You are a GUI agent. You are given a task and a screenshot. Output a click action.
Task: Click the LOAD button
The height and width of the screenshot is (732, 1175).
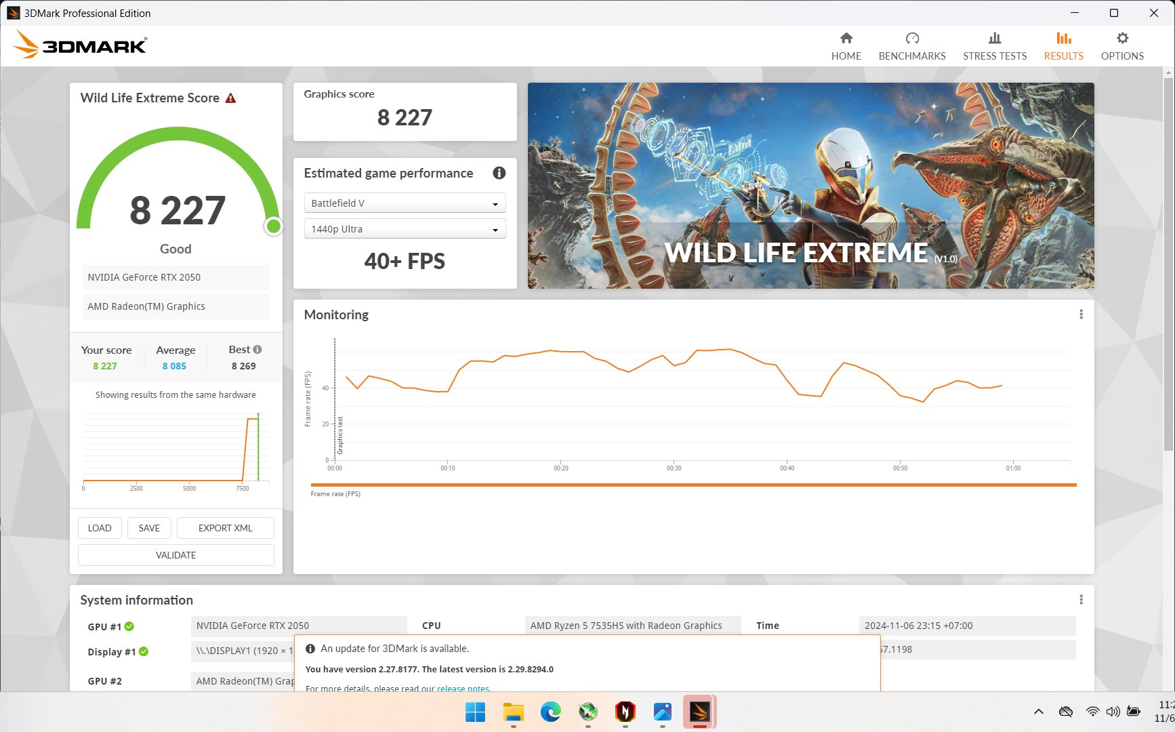[x=100, y=528]
